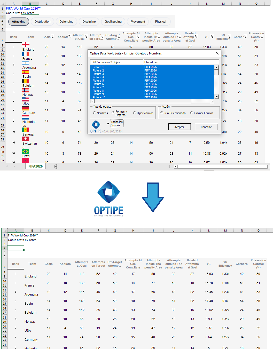This screenshot has width=273, height=349.
Task: Click the Brazil flag picture
Action: (26, 152)
